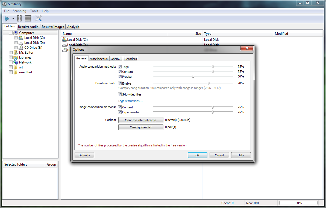This screenshot has height=208, width=326.
Task: Open Decoders tab in Options
Action: (131, 59)
